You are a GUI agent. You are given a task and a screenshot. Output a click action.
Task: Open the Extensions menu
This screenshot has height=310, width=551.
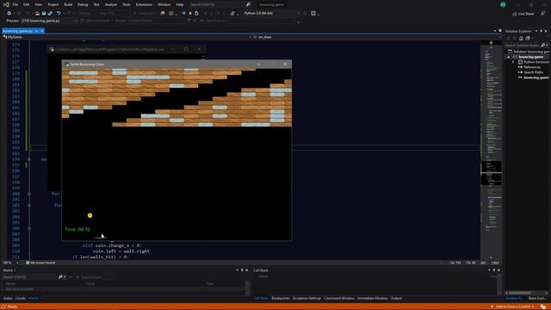[x=144, y=4]
